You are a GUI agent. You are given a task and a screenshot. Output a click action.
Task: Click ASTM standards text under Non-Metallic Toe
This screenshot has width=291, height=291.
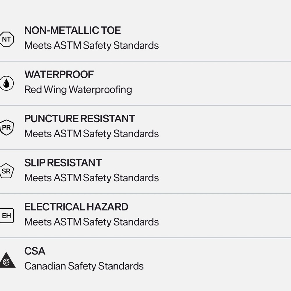click(x=91, y=45)
